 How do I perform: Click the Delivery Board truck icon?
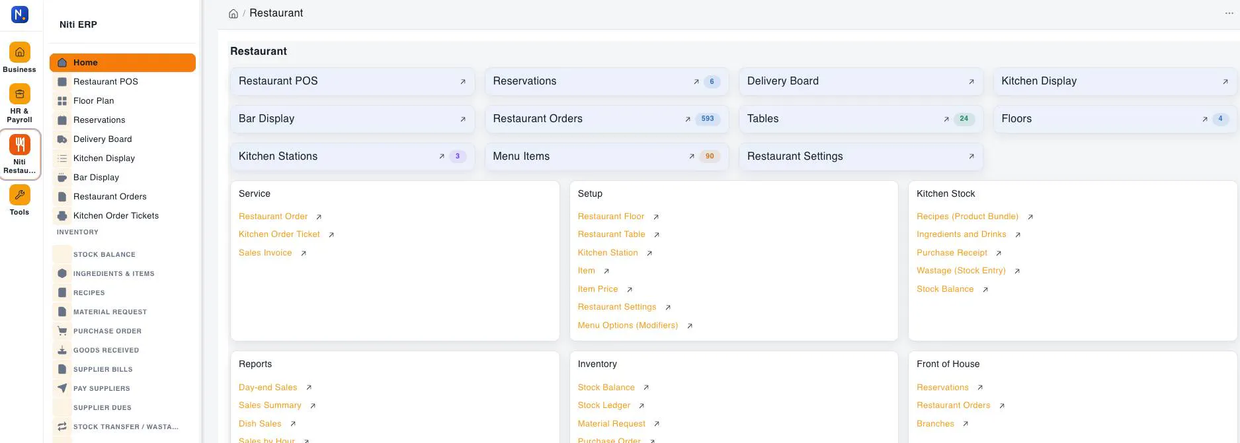[62, 139]
